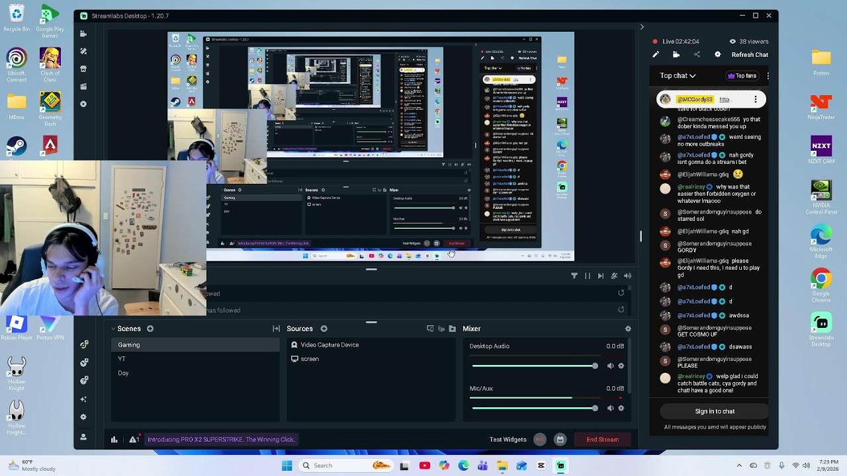Open the YouTube chat more options menu
This screenshot has height=476, width=847.
pos(768,76)
